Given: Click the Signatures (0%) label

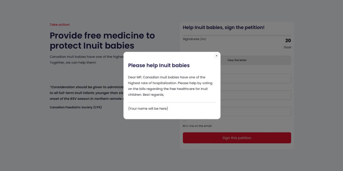Looking at the screenshot, I should pyautogui.click(x=194, y=39).
